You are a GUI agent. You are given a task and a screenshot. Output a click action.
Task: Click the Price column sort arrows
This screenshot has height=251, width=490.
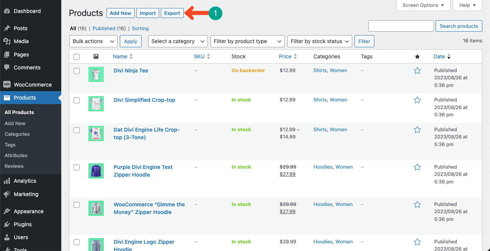pos(295,56)
